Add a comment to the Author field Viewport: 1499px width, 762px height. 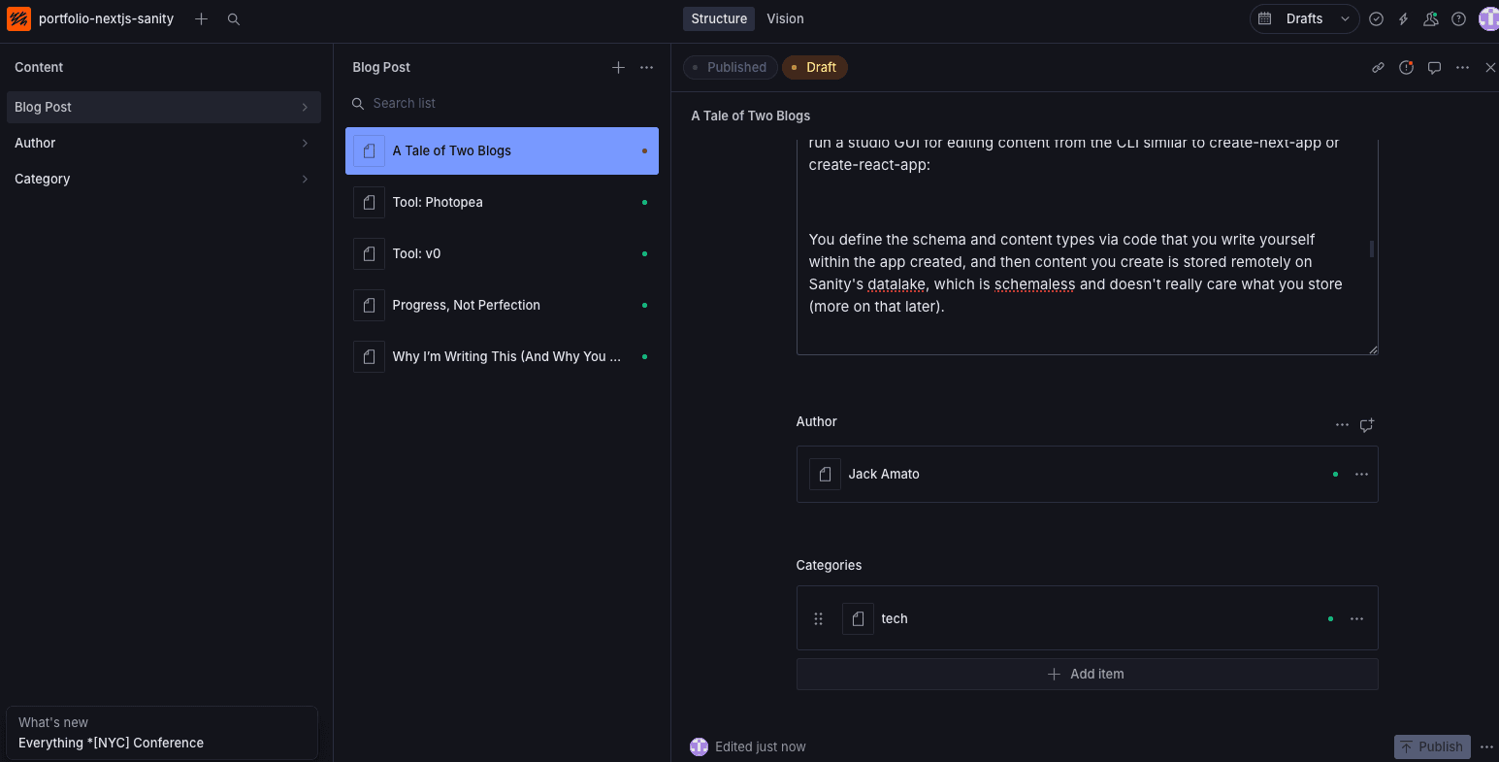point(1367,425)
